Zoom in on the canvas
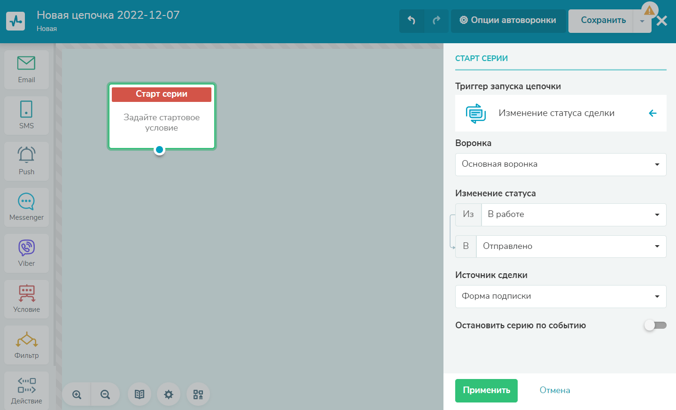The width and height of the screenshot is (676, 410). (x=77, y=395)
